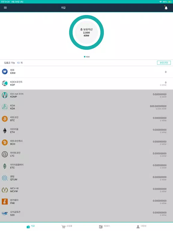This screenshot has width=173, height=231.
Task: Open the Litecoin LTC logo icon
Action: (5, 154)
